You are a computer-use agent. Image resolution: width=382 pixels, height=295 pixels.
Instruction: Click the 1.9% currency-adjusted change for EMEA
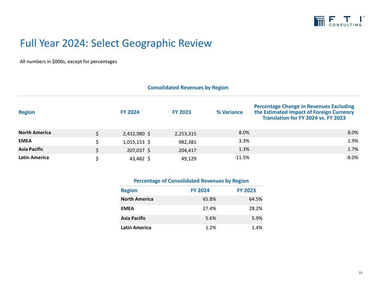click(x=353, y=141)
